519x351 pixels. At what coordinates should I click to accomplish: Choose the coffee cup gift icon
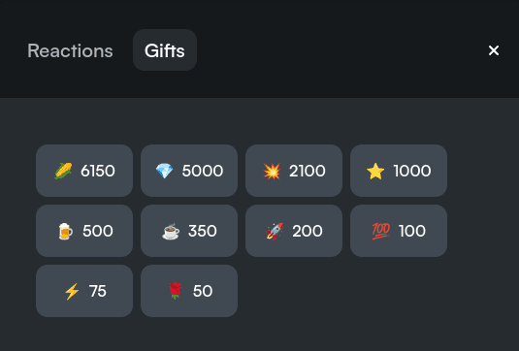[171, 231]
